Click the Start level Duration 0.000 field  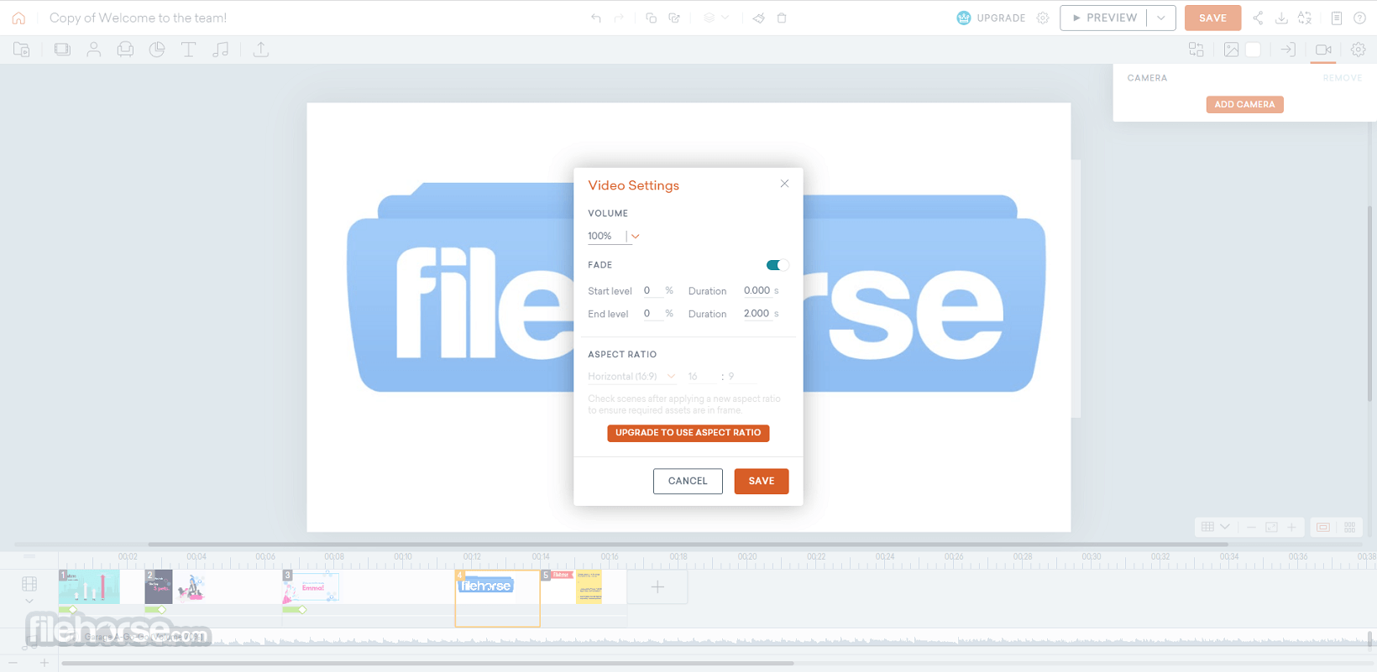coord(757,291)
